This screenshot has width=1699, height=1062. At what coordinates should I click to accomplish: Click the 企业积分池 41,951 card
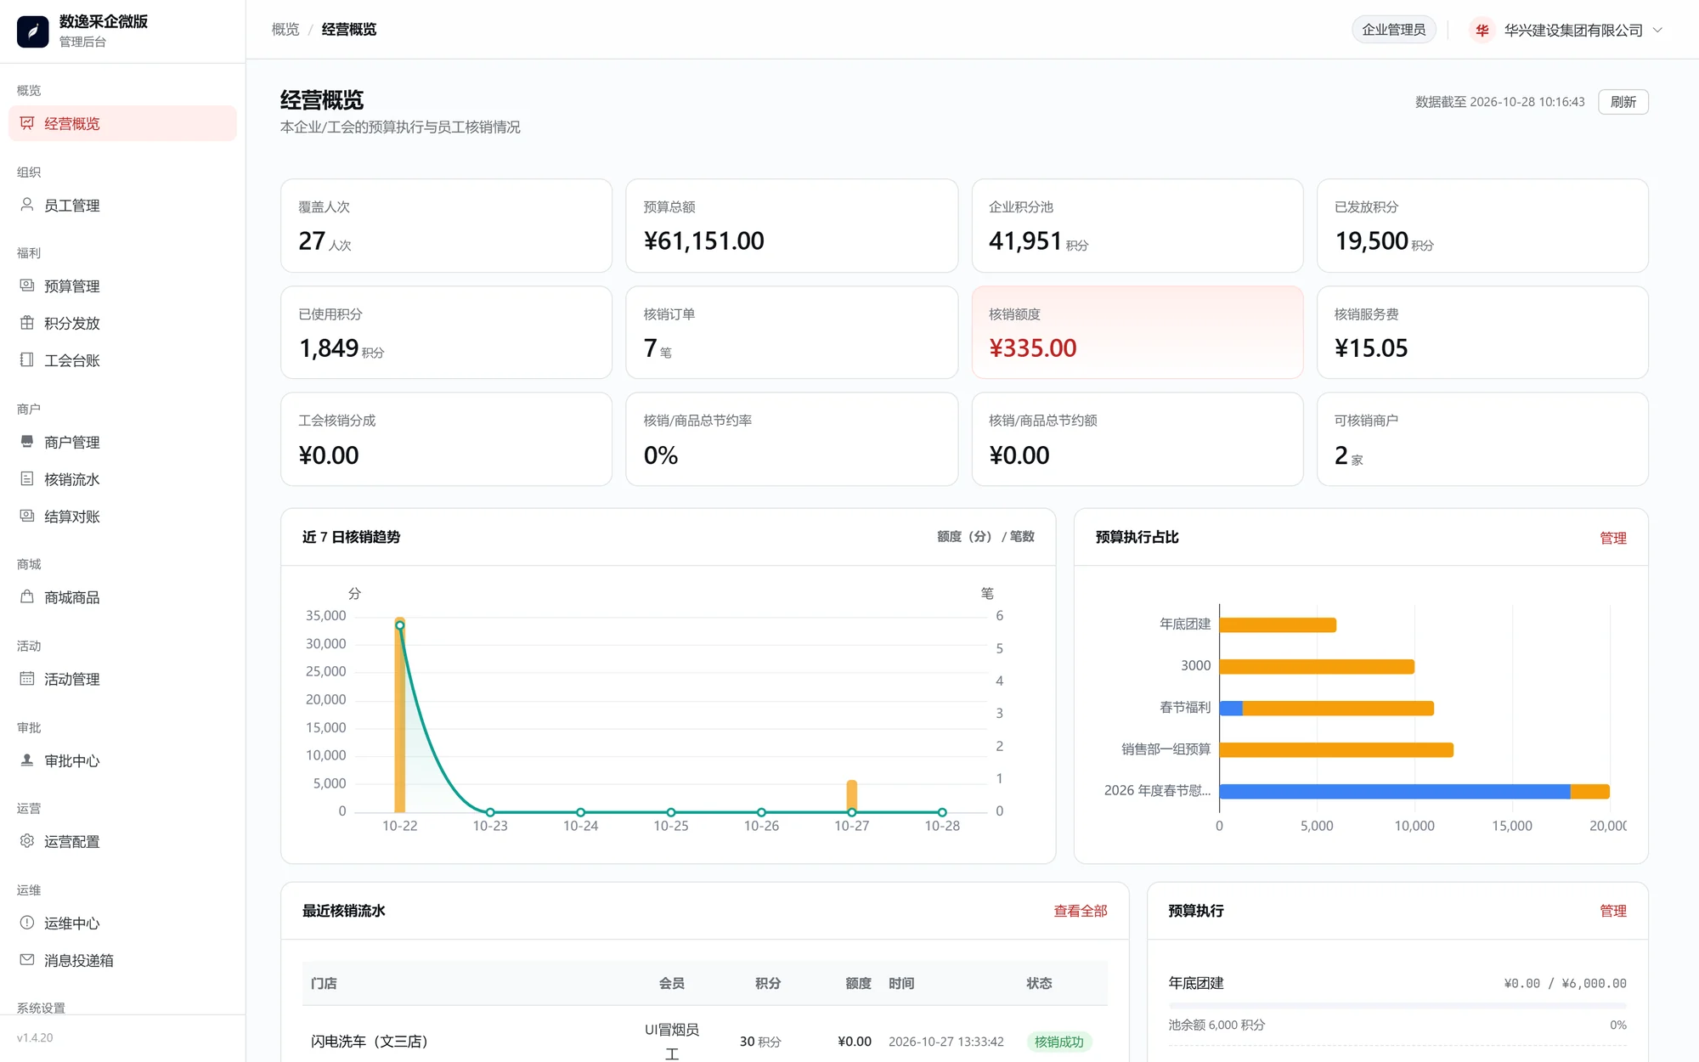click(x=1137, y=225)
